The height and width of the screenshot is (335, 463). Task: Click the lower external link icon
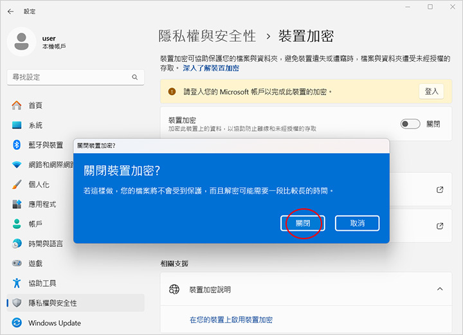click(x=440, y=226)
